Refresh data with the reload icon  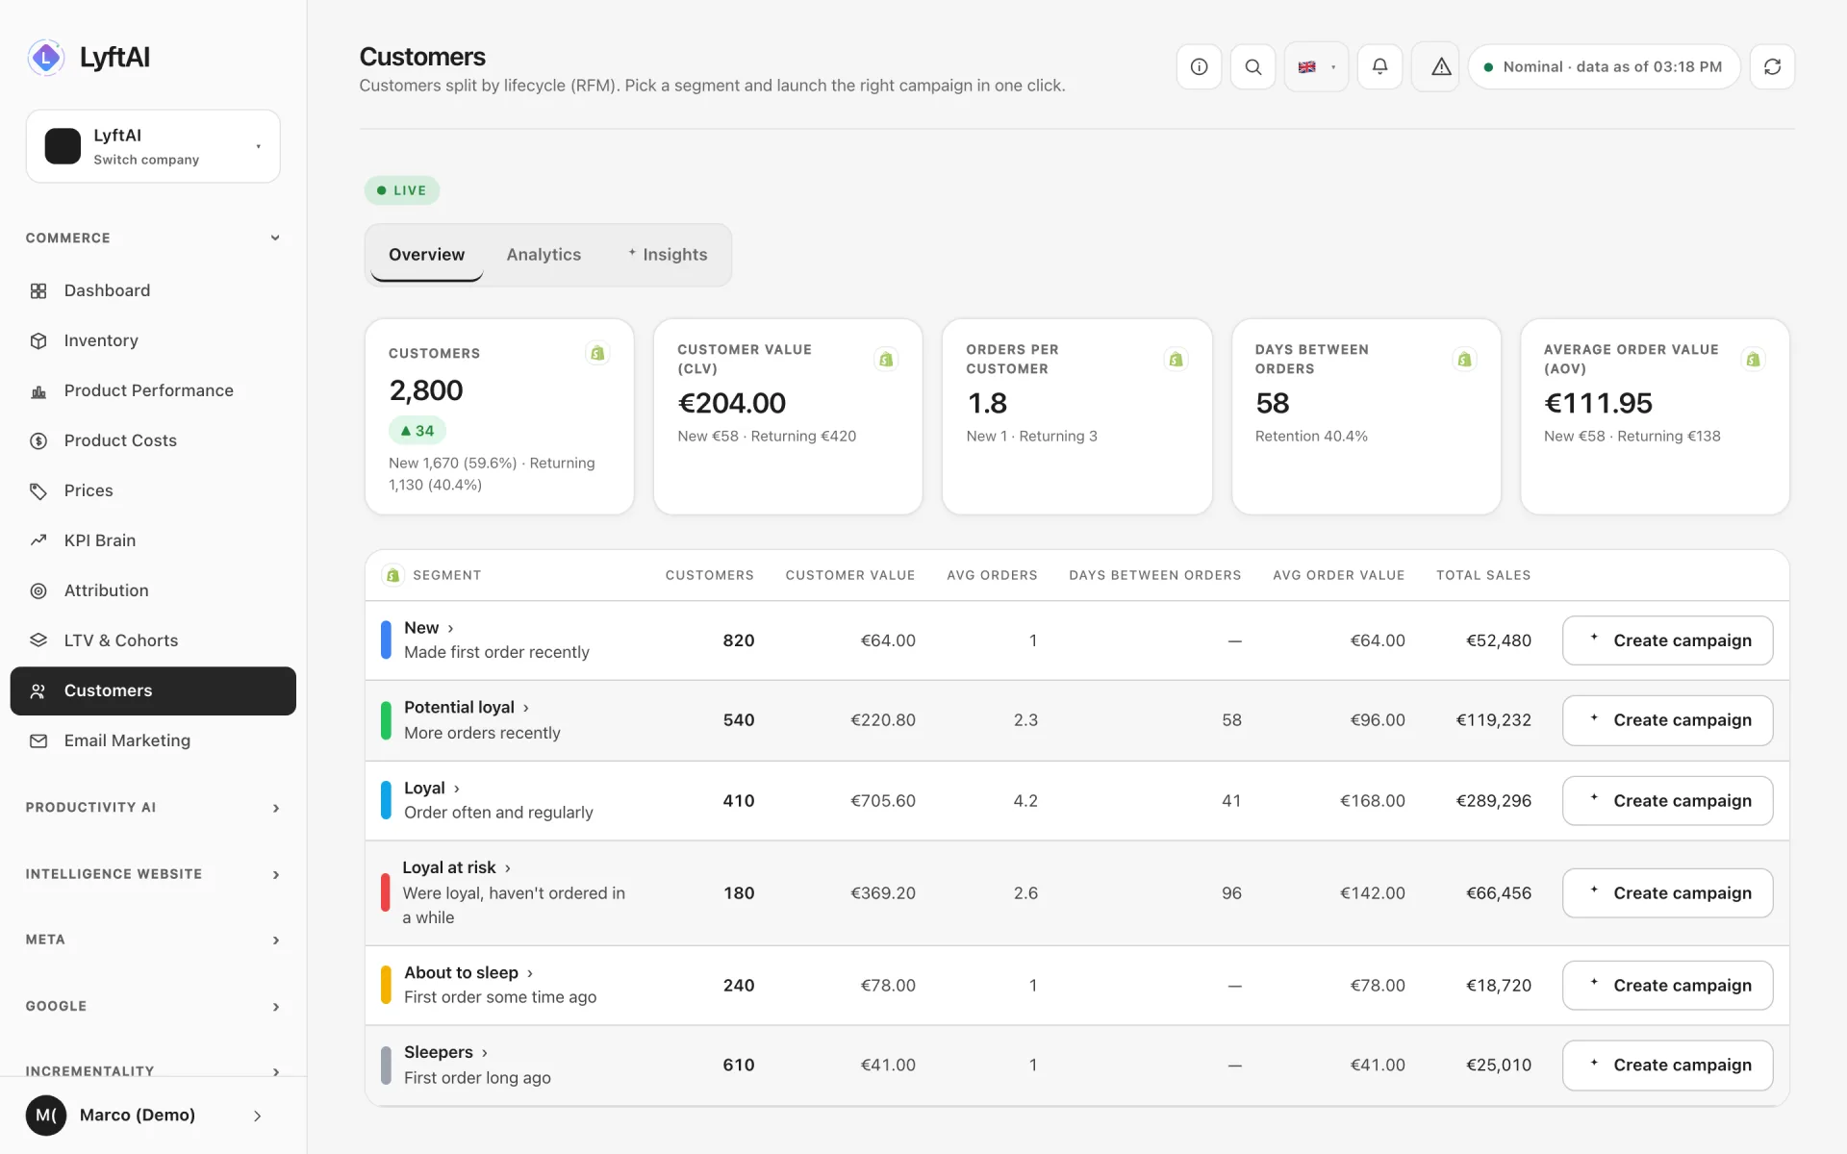point(1772,66)
